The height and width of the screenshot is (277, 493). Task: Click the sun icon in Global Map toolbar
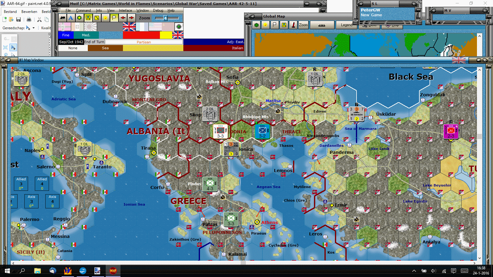pos(265,25)
